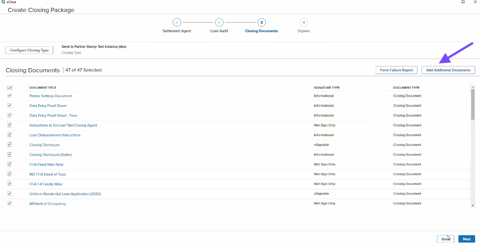Uncheck the FHA Fixed Rate Note checkbox
This screenshot has width=480, height=247.
click(9, 165)
